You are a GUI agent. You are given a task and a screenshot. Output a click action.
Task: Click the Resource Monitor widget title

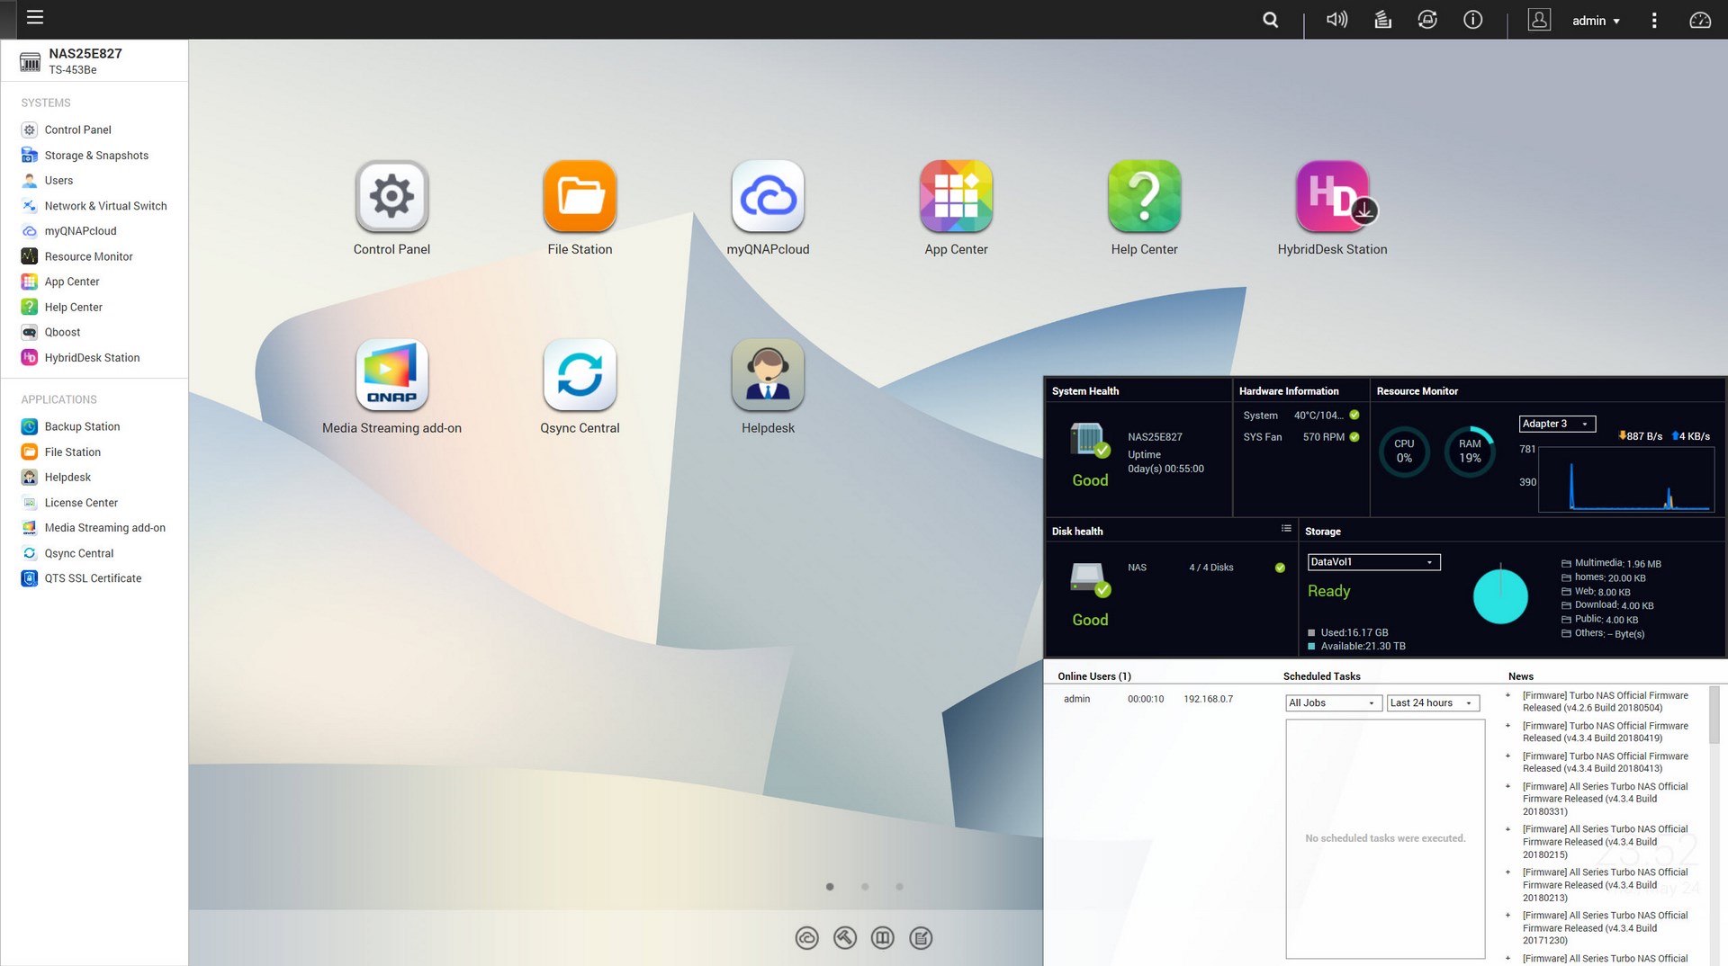[1417, 391]
